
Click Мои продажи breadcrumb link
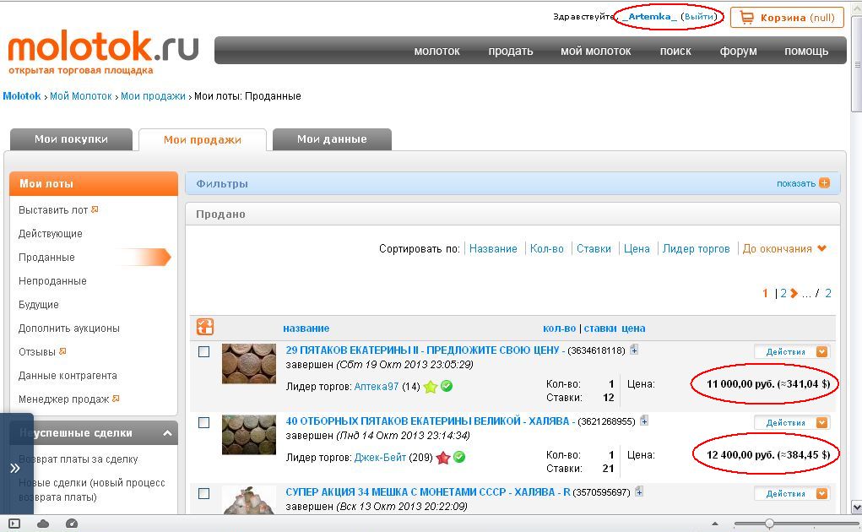[x=153, y=96]
